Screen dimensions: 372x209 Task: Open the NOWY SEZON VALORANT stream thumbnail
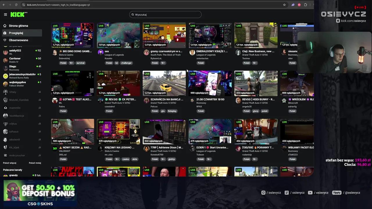pos(72,131)
